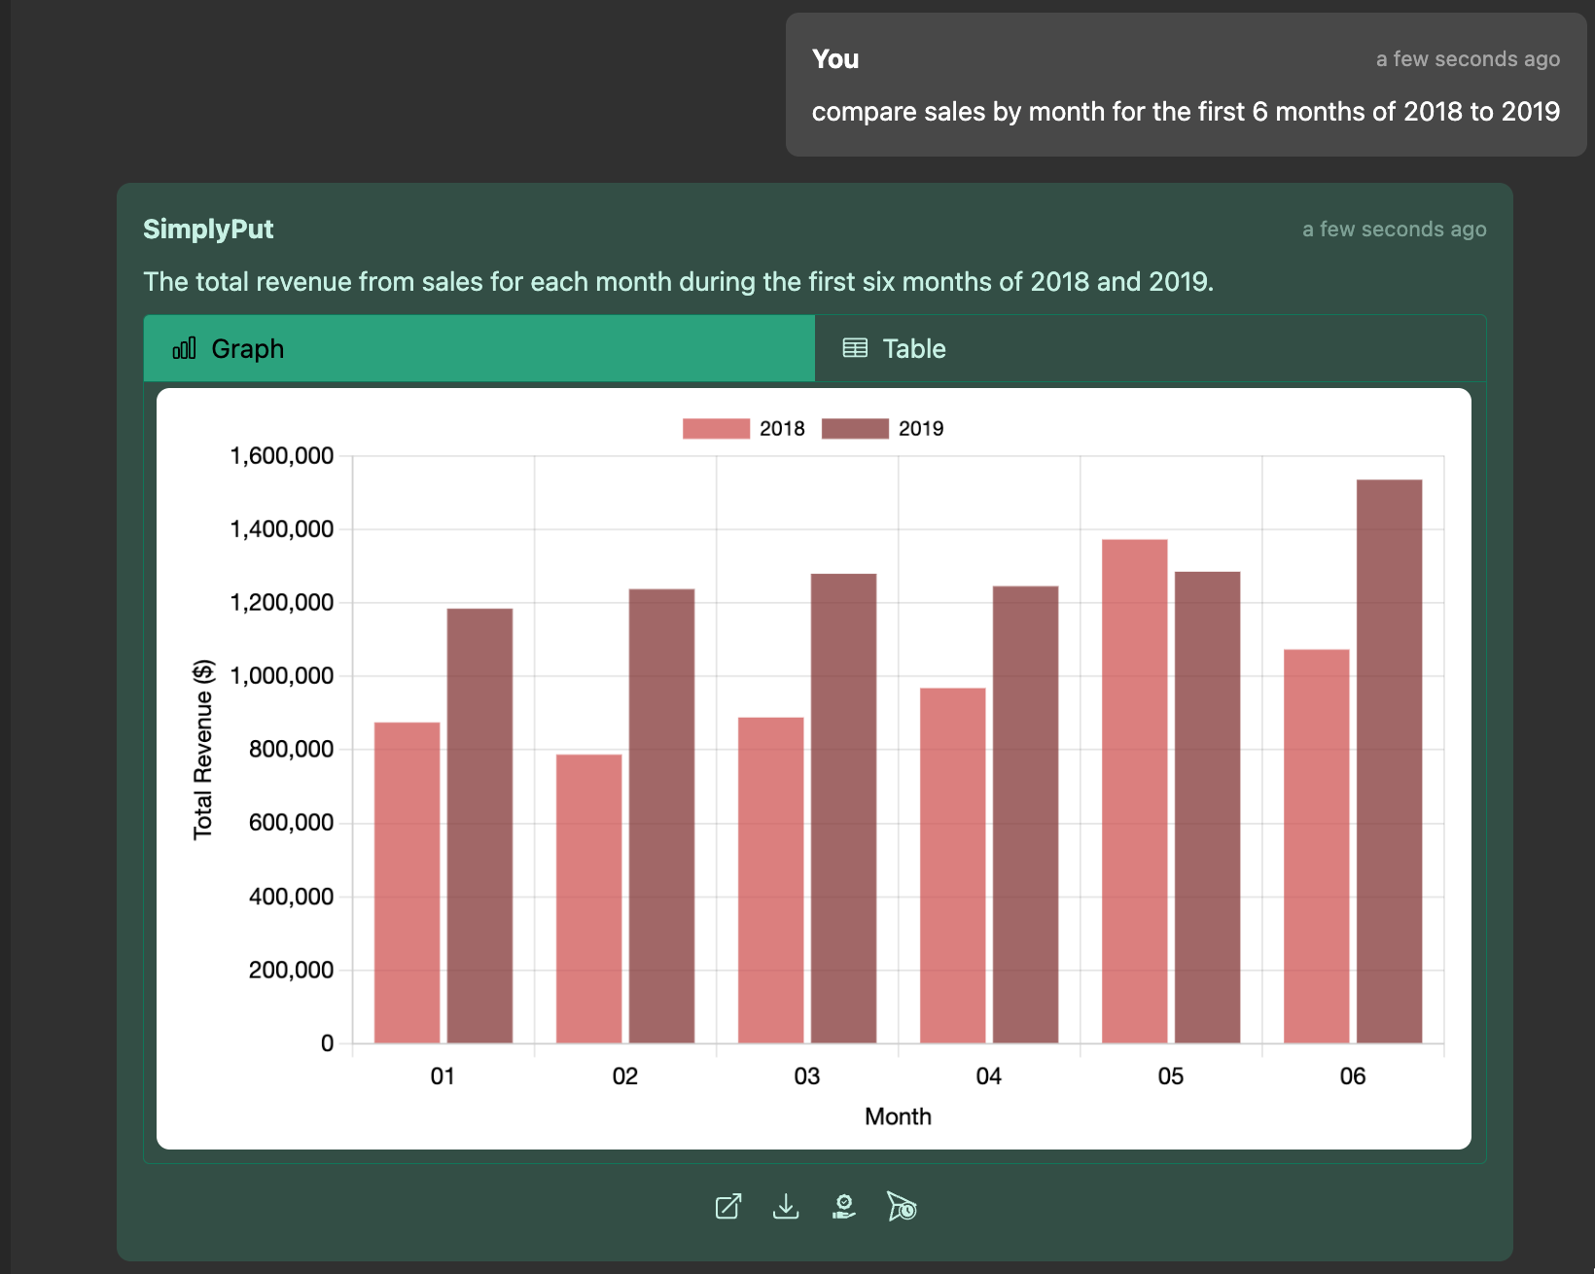
Task: Click the 2018 legend label
Action: (782, 429)
